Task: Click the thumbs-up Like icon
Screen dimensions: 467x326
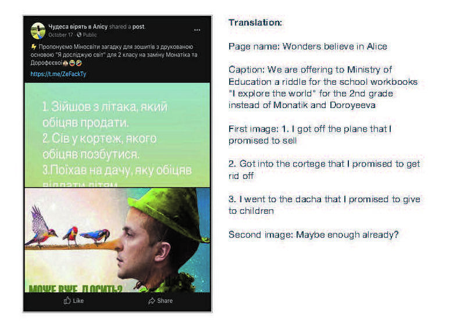Action: pyautogui.click(x=67, y=300)
